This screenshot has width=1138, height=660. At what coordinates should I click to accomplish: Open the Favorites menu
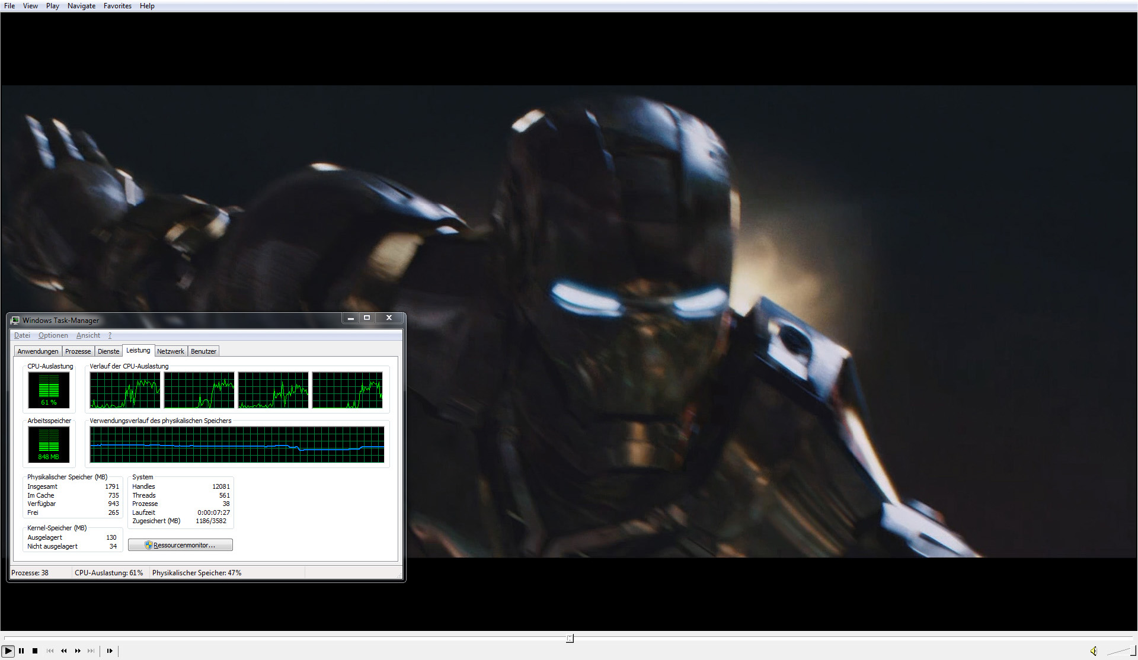[117, 6]
